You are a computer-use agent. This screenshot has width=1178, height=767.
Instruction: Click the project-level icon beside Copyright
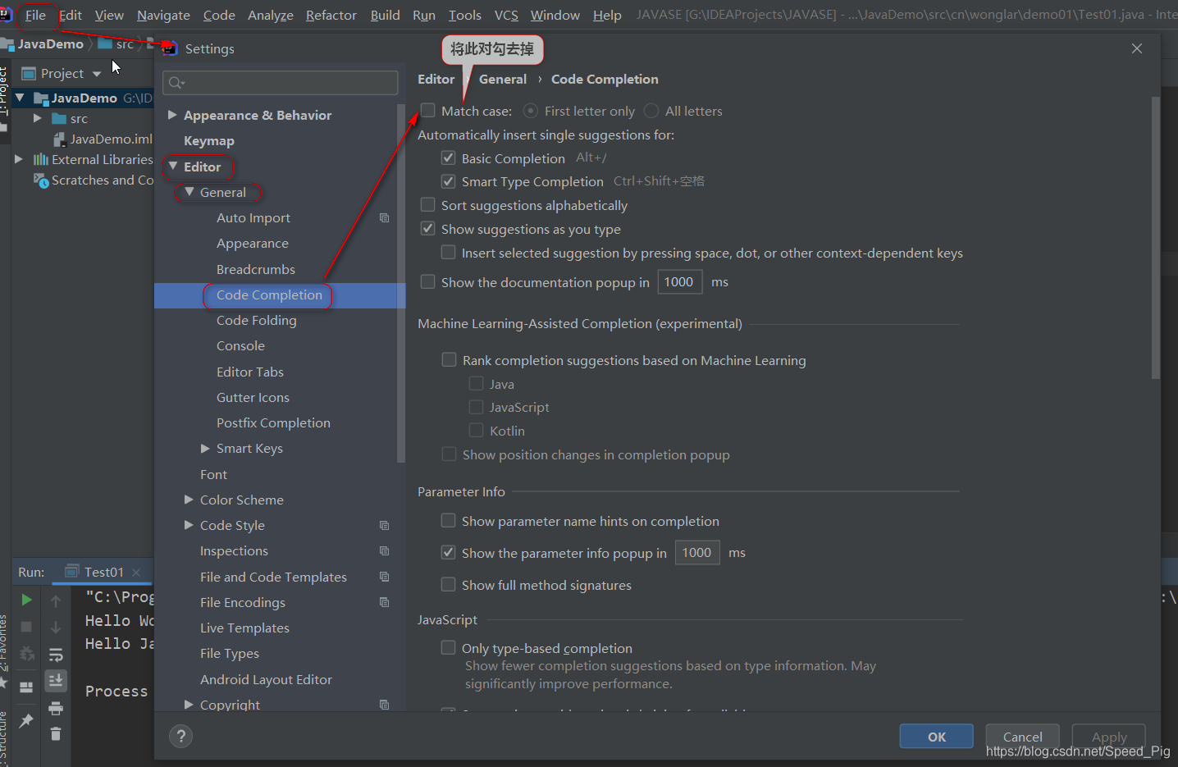pos(384,704)
